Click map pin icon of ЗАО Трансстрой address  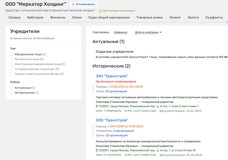pos(97,106)
